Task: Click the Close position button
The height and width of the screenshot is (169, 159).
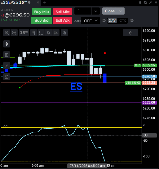Action: tap(110, 11)
